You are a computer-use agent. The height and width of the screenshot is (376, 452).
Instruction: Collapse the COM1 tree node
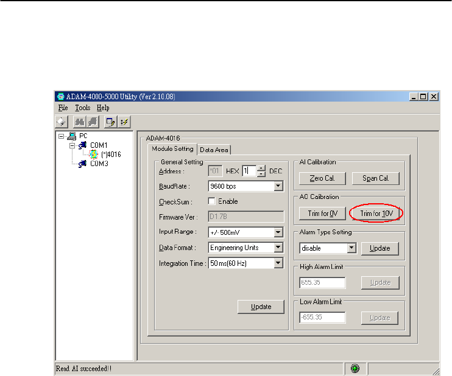71,145
